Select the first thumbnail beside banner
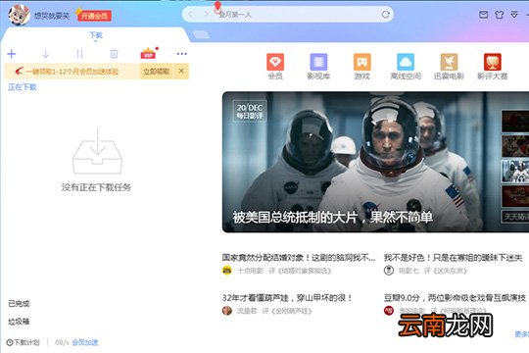Image resolution: width=529 pixels, height=353 pixels. click(x=515, y=121)
